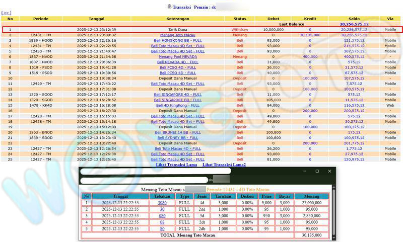Click the popup address bar field
Screen dimensions: 403x242
coord(144,180)
